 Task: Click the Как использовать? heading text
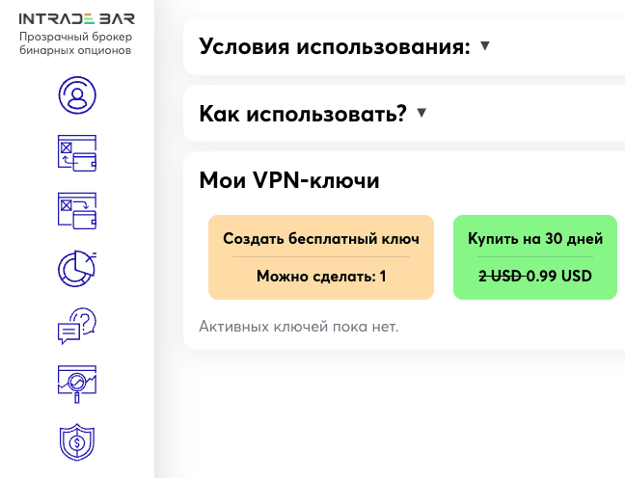(303, 114)
